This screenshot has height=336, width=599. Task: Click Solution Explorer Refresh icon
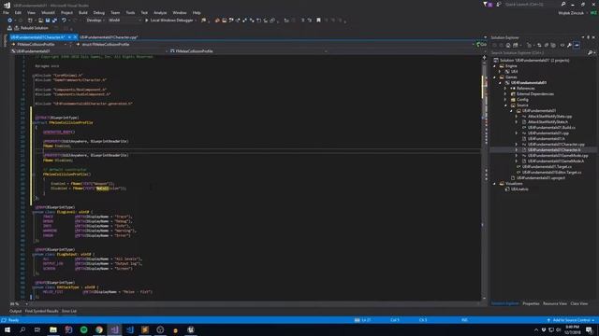(x=539, y=46)
